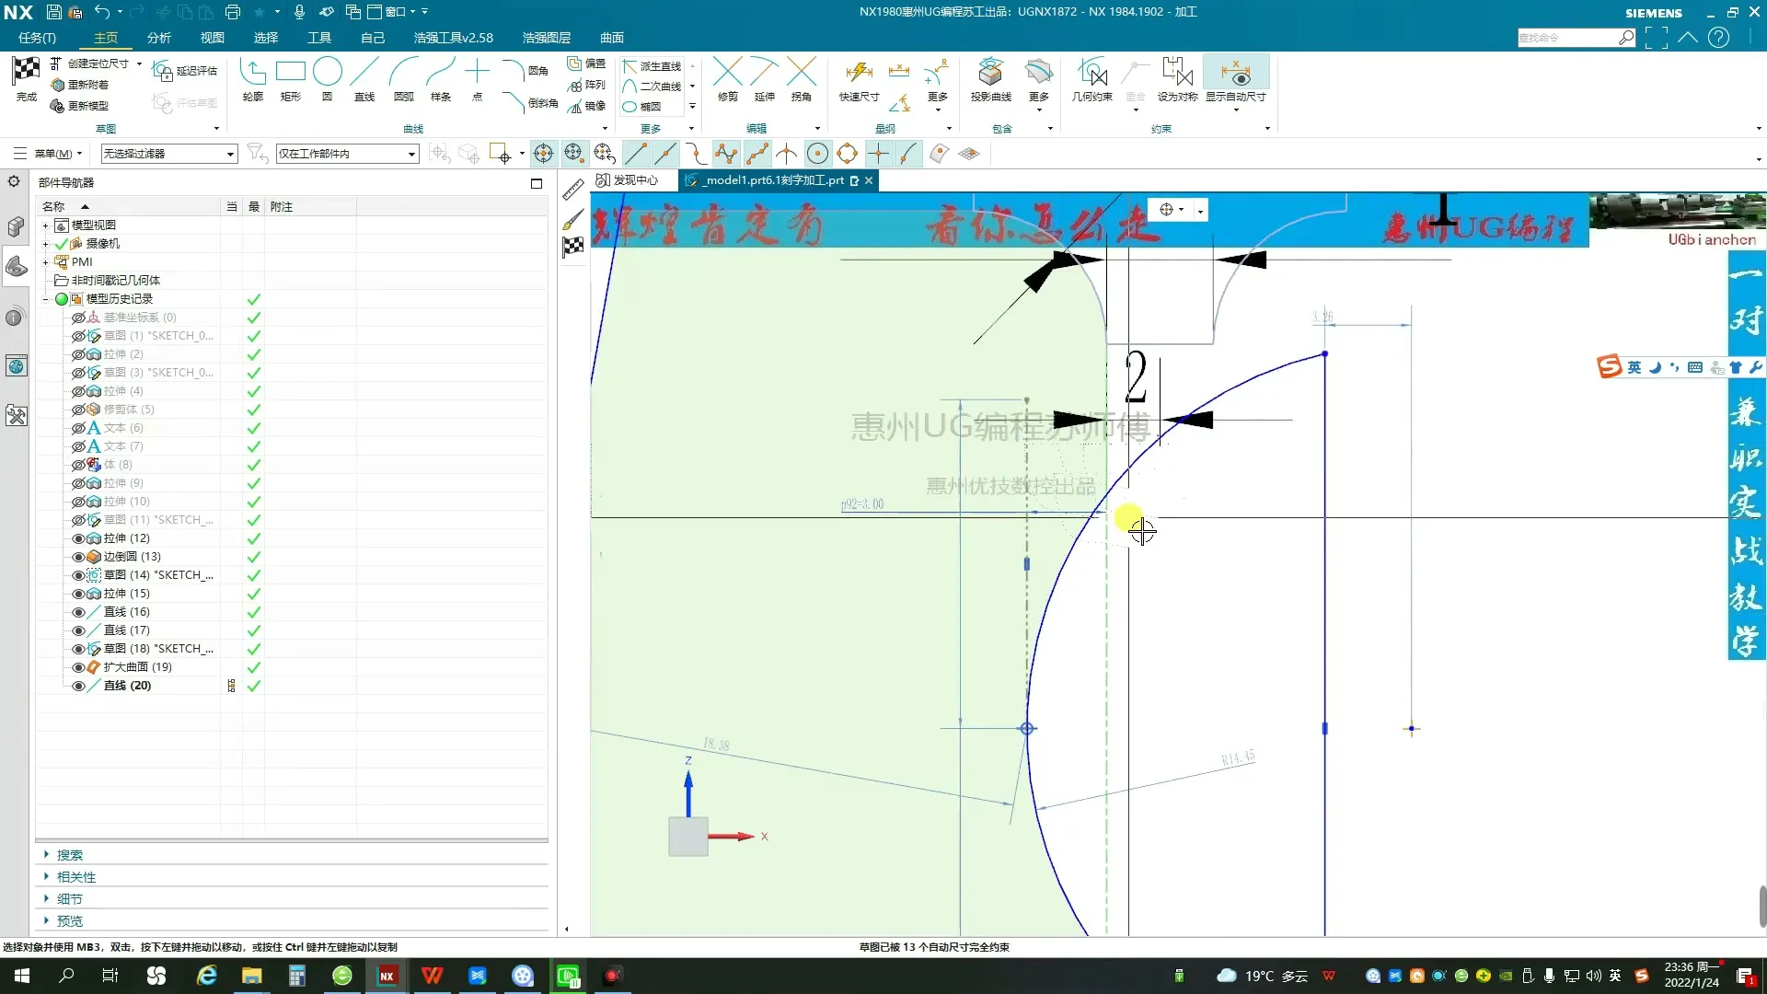The image size is (1767, 994).
Task: Toggle visibility of 扩大曲面 (19)
Action: click(x=78, y=667)
